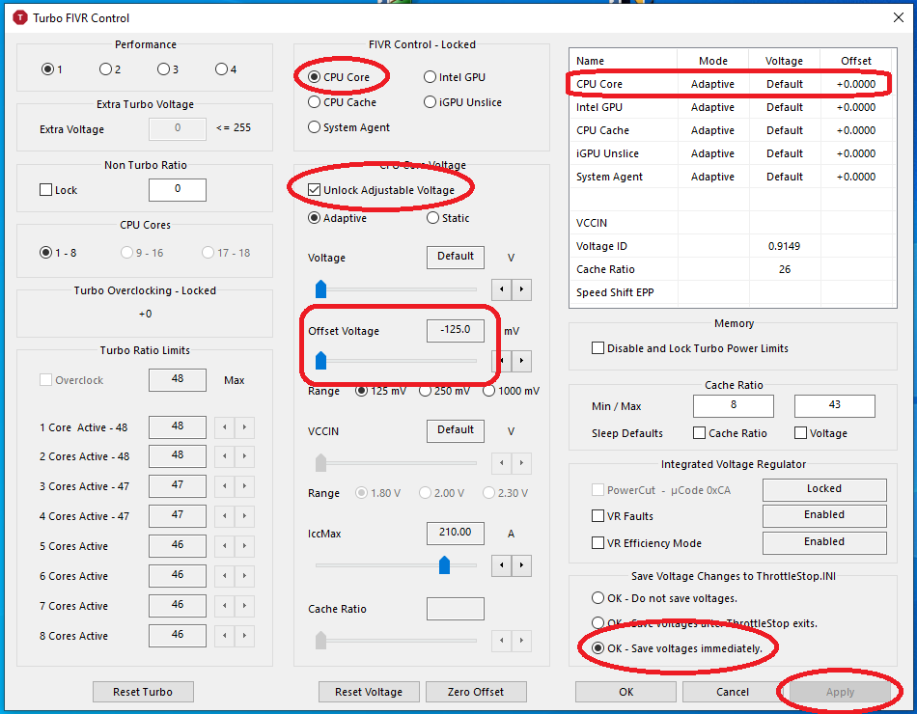Image resolution: width=917 pixels, height=714 pixels.
Task: Select Performance profile 4 radio button
Action: (221, 69)
